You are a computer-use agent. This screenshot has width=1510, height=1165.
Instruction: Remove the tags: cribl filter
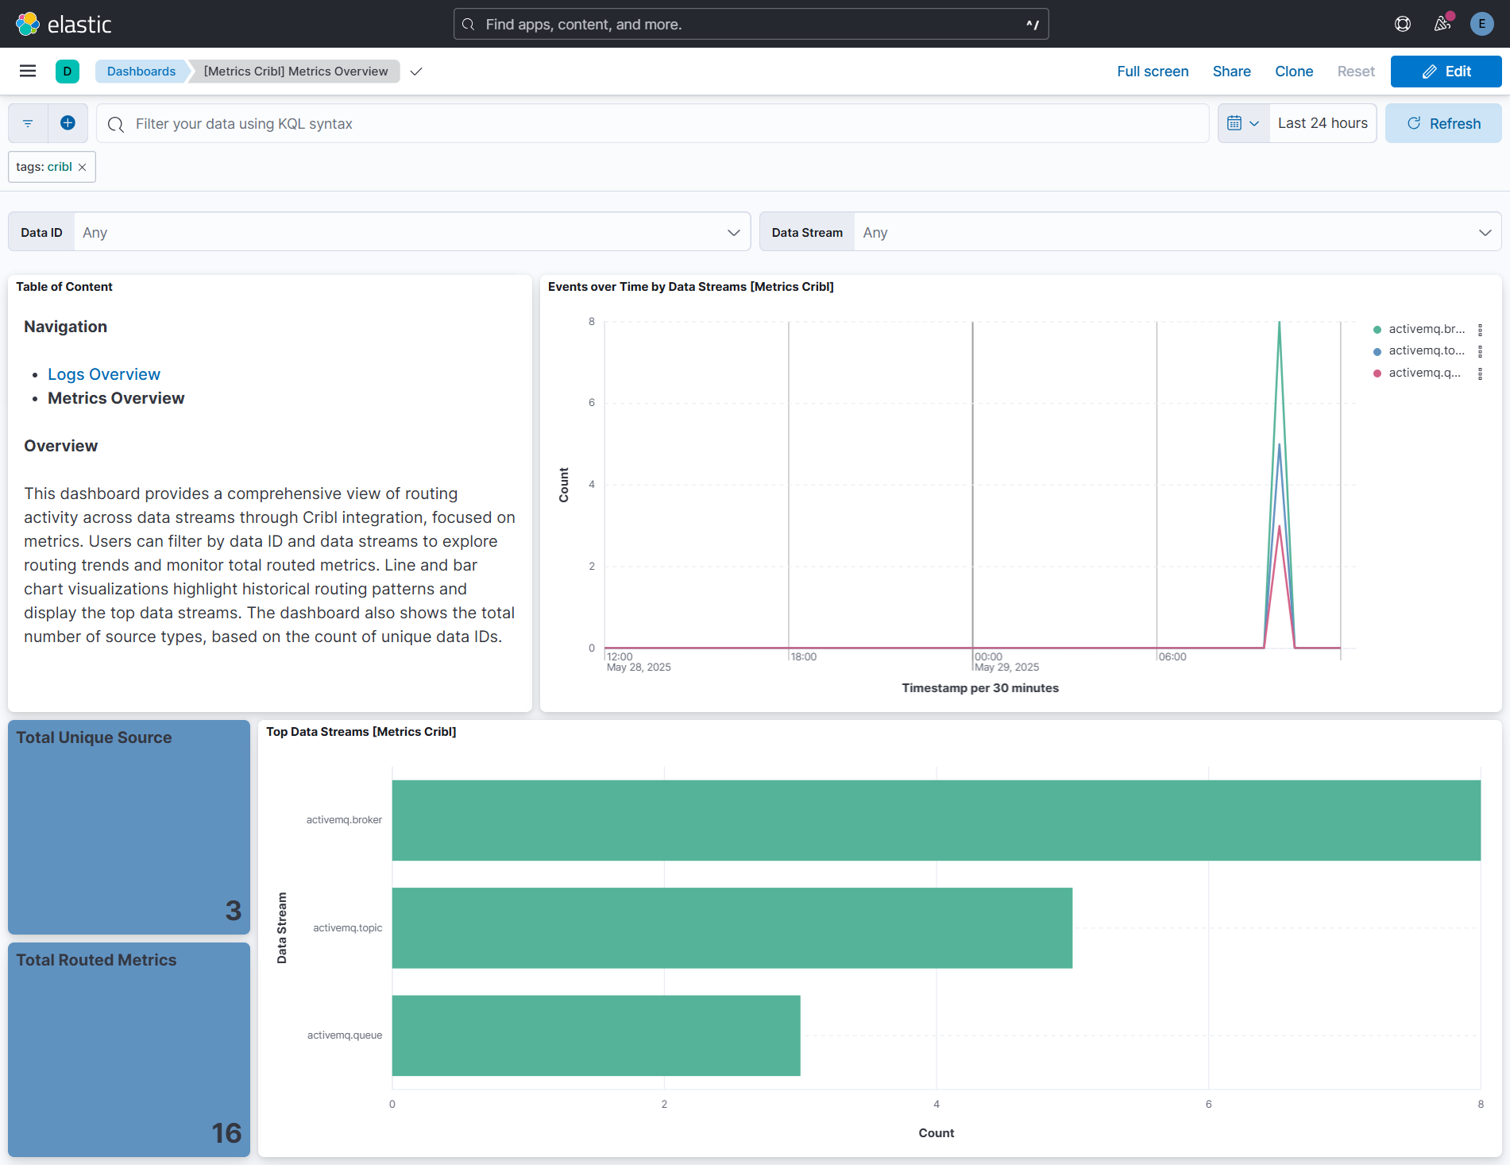[x=82, y=167]
